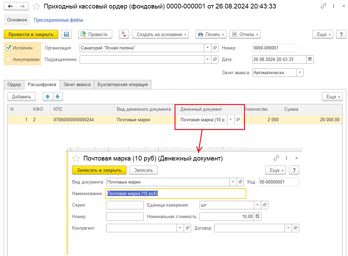Screen dimensions: 348x256
Task: Open the three-dot menu of main window
Action: click(x=333, y=6)
